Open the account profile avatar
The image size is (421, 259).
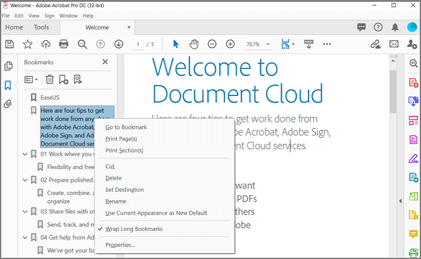point(412,27)
